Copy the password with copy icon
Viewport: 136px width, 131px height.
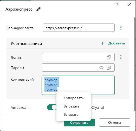tap(109, 68)
